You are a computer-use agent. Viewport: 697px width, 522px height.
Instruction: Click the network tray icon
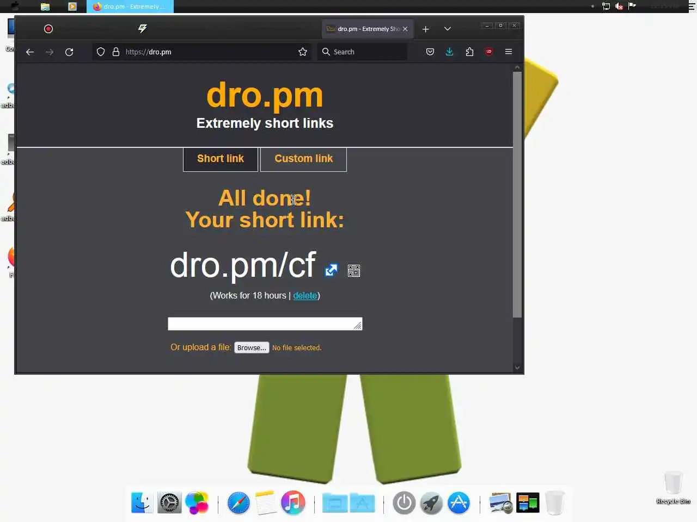[606, 7]
